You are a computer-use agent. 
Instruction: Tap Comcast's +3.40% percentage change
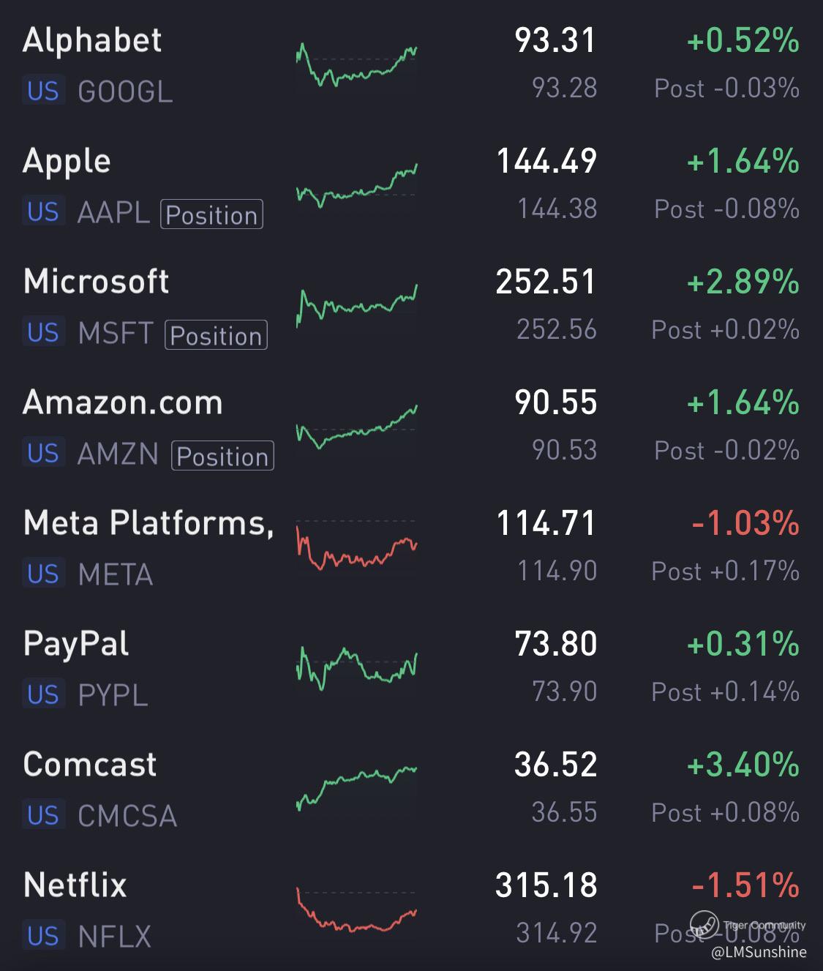743,765
